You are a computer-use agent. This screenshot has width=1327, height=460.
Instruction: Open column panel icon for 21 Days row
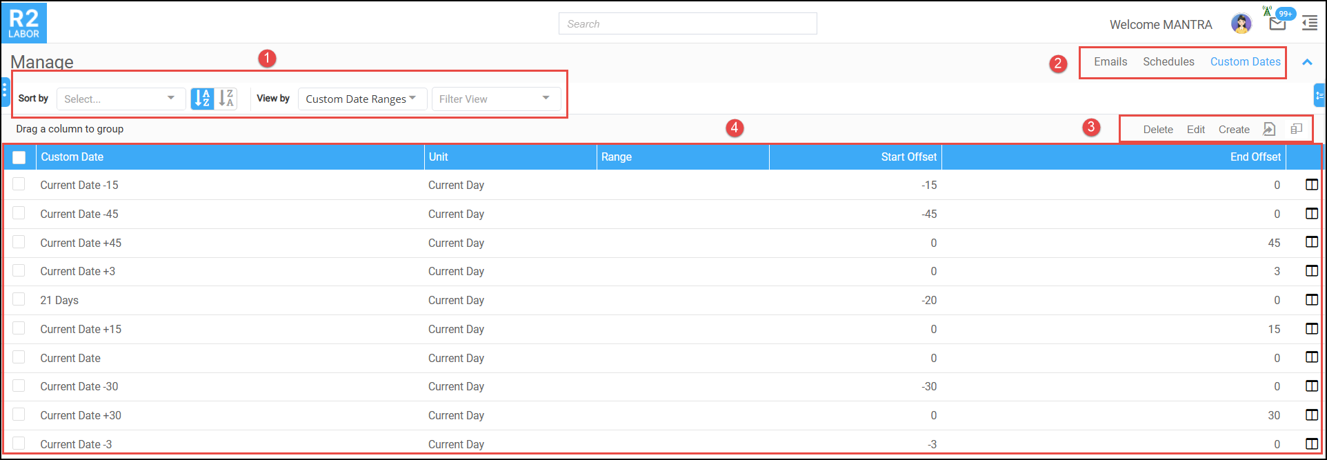click(1311, 300)
